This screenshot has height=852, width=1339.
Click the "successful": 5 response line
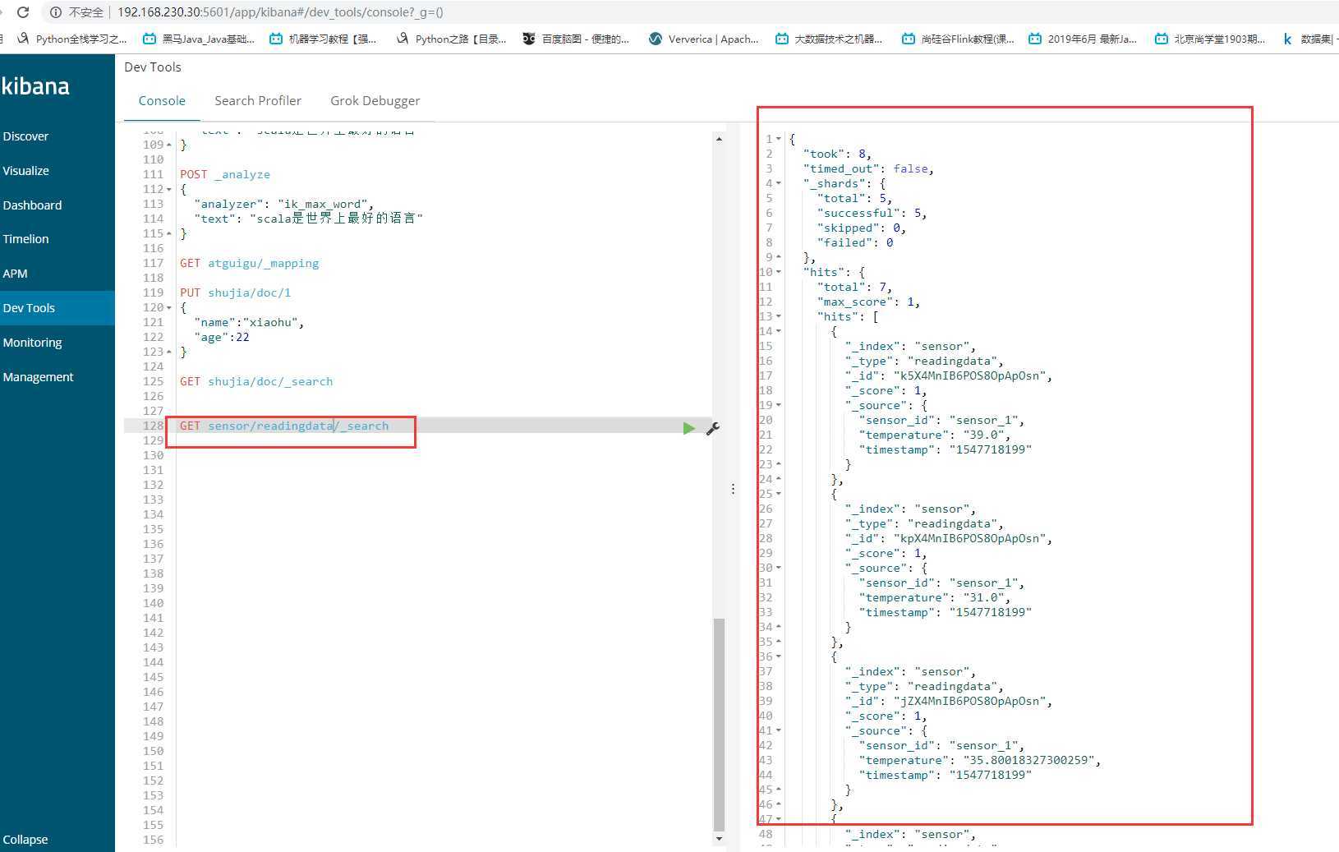coord(872,213)
